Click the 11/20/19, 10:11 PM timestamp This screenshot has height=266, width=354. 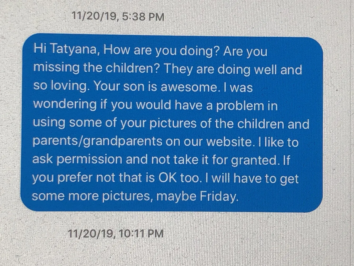[x=116, y=234]
